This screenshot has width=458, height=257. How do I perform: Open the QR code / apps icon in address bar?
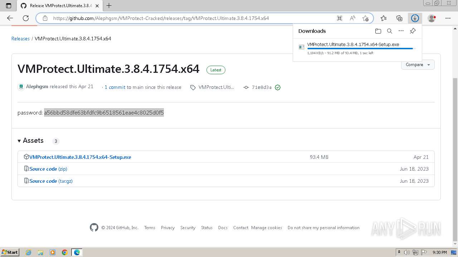pos(339,18)
